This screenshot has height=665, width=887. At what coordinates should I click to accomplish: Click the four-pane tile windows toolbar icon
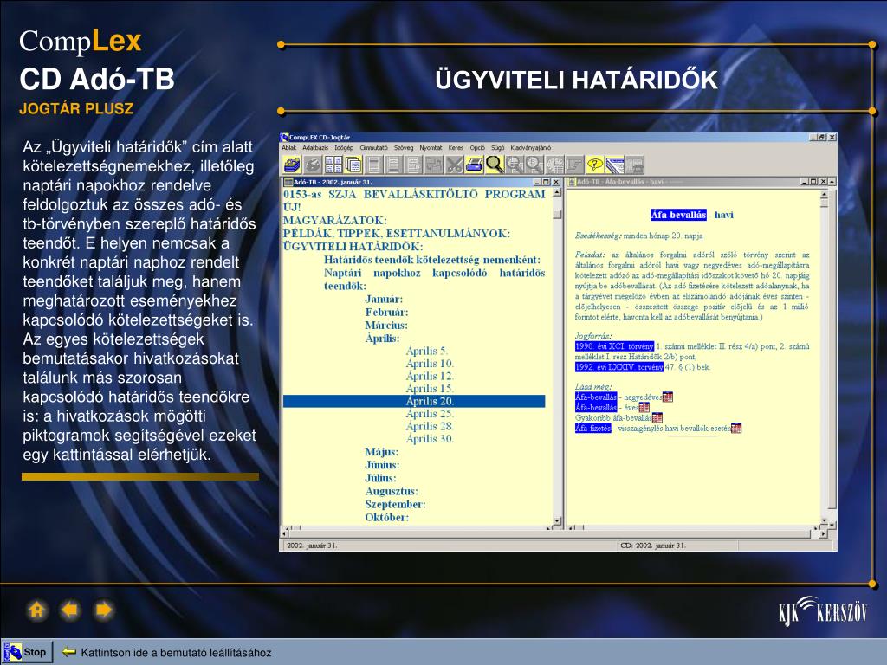coord(333,165)
